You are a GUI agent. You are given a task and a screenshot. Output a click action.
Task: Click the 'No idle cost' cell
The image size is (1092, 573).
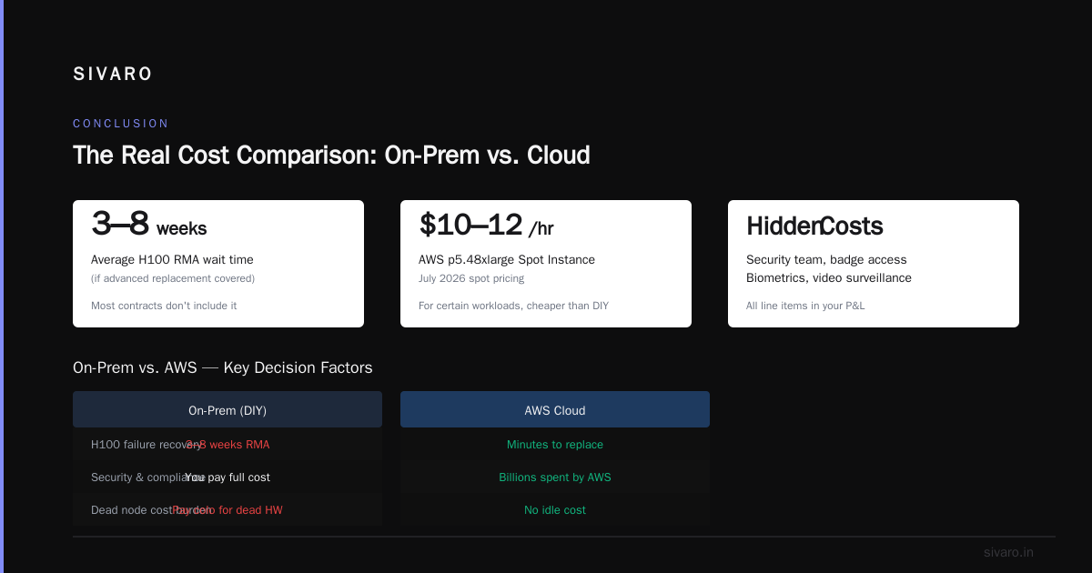pos(555,510)
